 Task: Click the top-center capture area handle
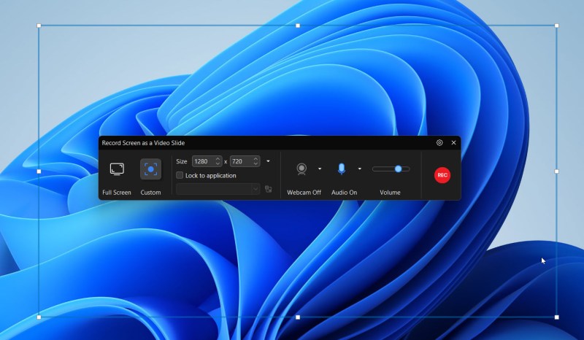pyautogui.click(x=298, y=26)
